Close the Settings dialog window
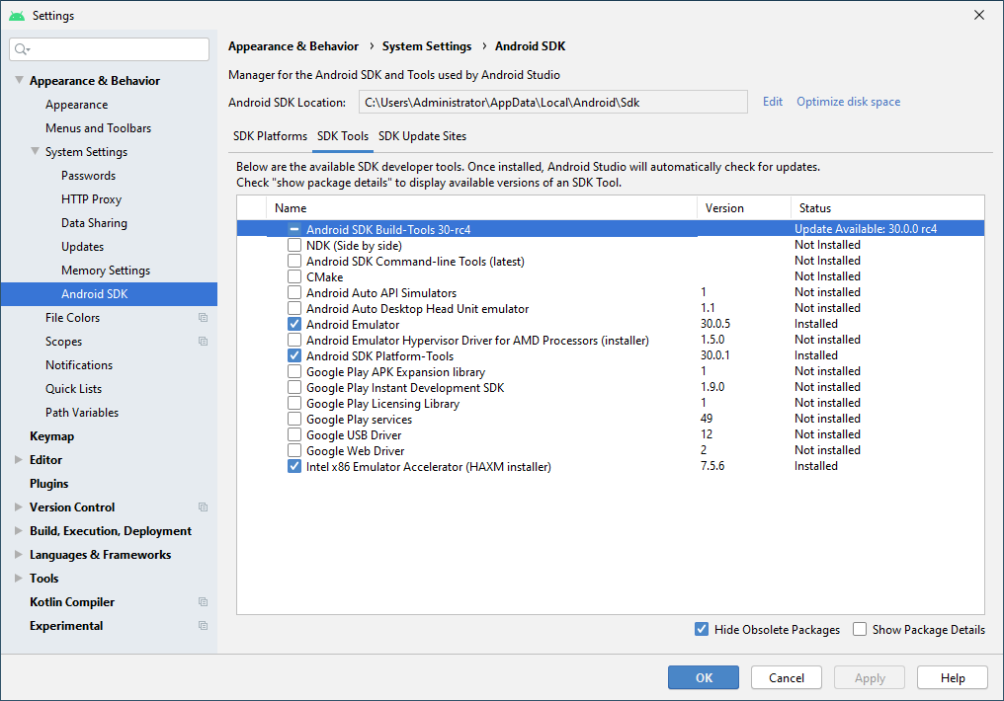 pos(979,15)
